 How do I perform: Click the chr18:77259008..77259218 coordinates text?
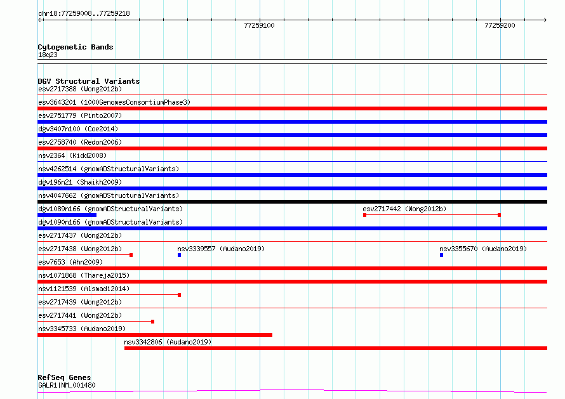pos(84,14)
